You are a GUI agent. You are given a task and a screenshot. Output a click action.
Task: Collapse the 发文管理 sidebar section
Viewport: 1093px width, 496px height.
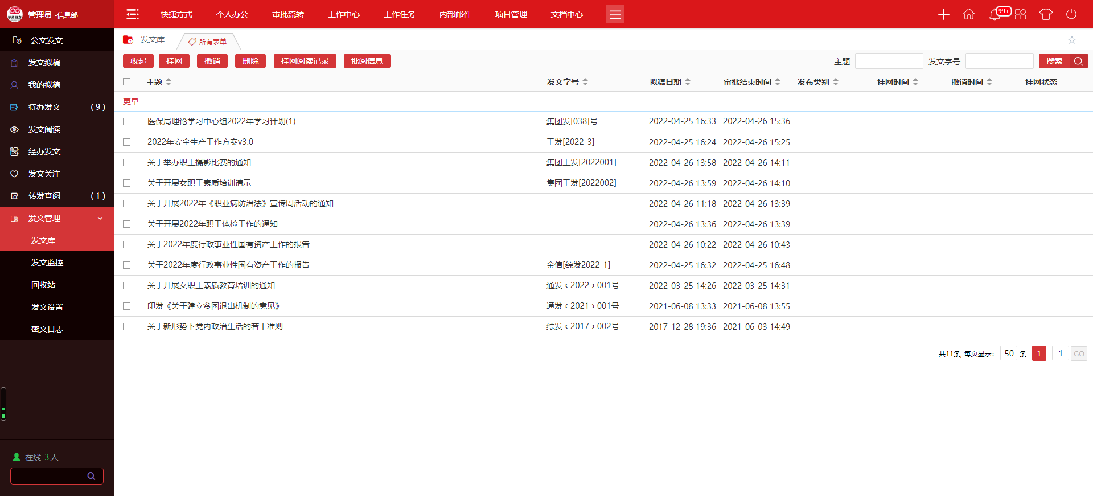click(x=100, y=218)
